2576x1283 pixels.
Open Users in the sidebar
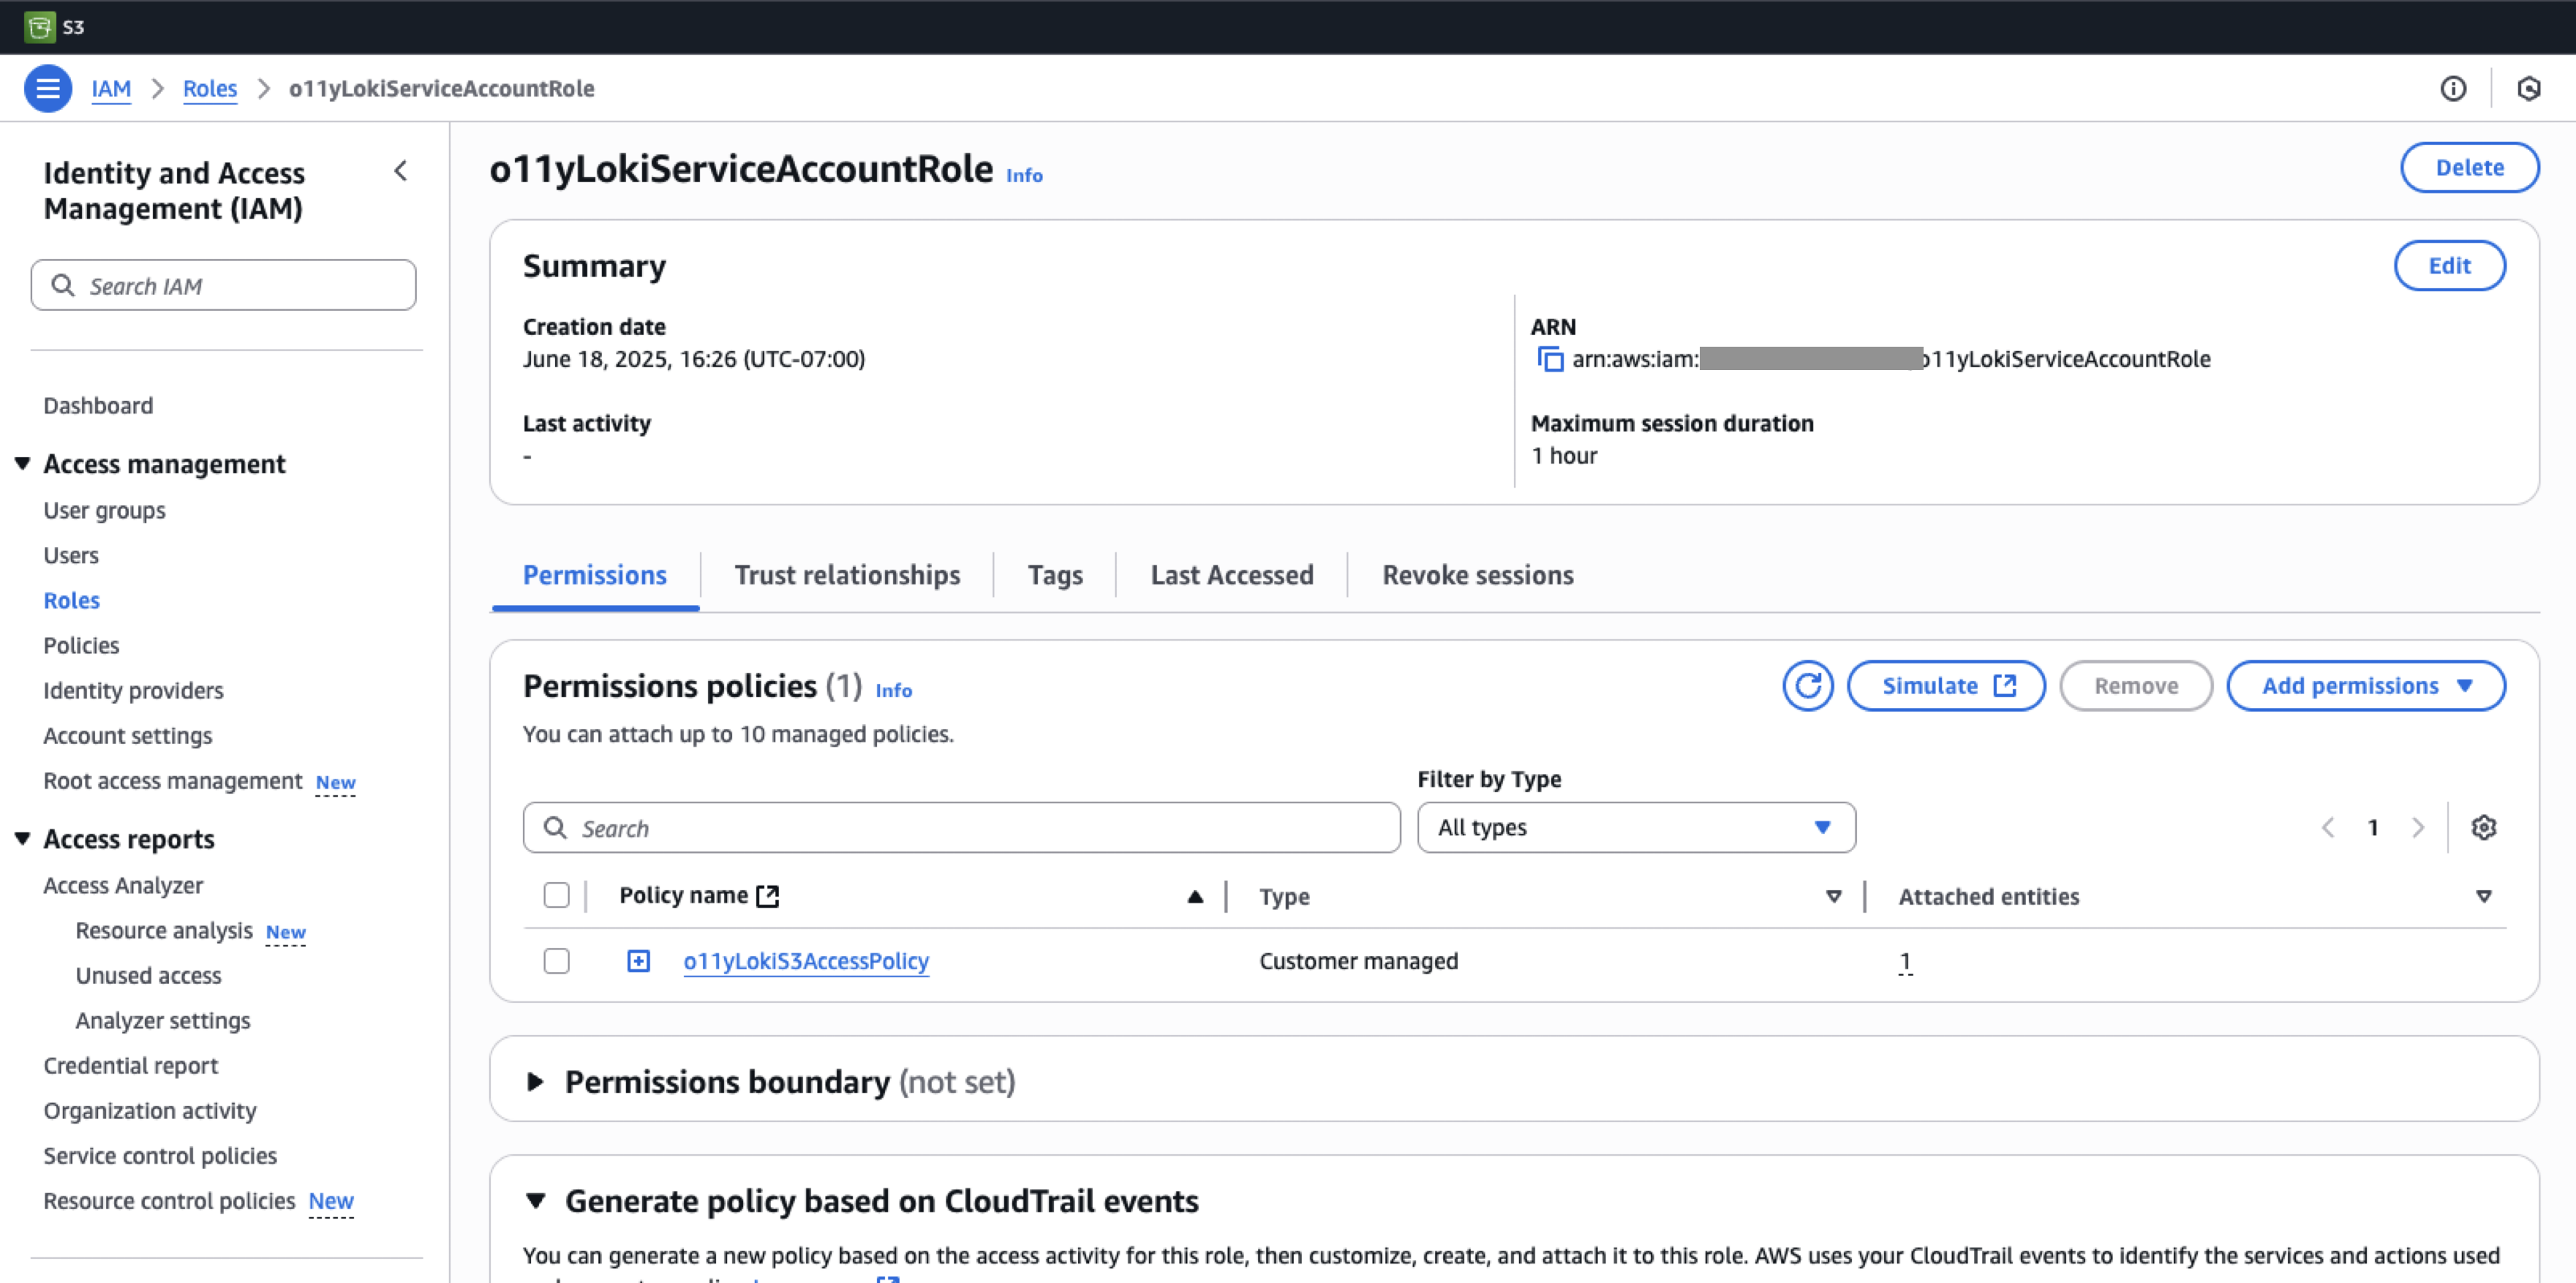click(x=71, y=555)
